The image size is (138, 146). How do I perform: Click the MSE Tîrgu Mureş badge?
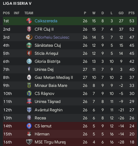point(29,142)
